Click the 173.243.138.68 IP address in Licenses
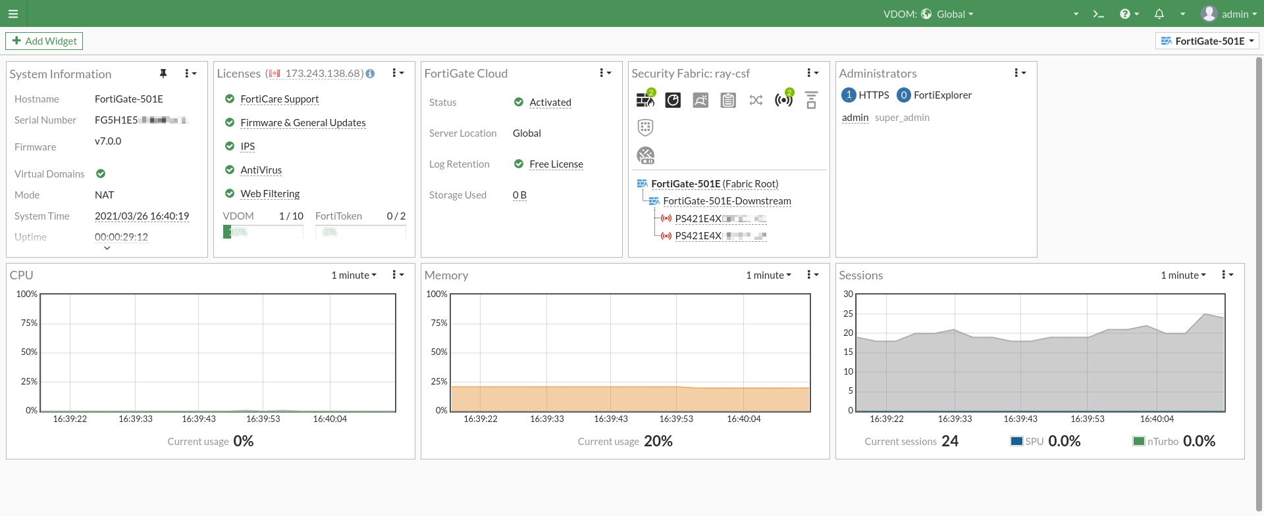The width and height of the screenshot is (1264, 516). pos(323,74)
